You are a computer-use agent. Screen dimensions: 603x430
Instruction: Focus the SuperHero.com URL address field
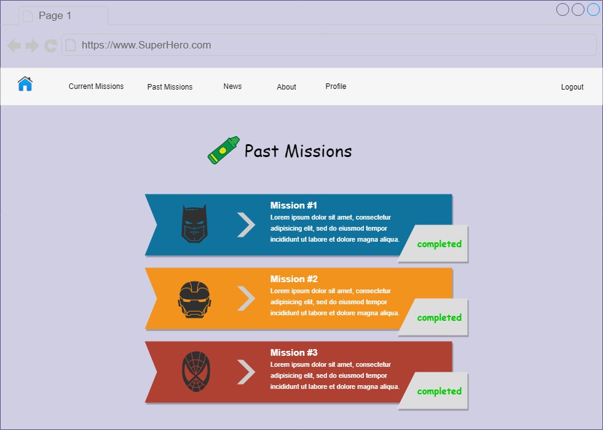pyautogui.click(x=332, y=45)
